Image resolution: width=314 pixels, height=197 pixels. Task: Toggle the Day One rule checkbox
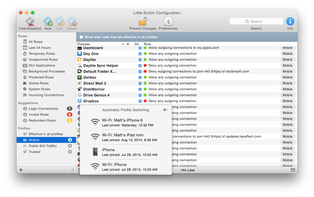pos(140,54)
